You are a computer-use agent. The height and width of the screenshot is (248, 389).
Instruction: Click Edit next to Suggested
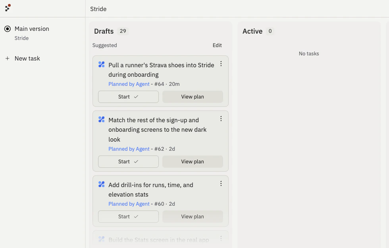217,45
